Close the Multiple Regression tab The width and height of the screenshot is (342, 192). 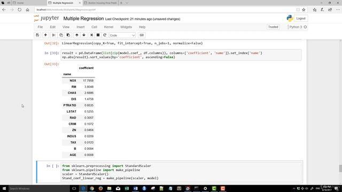pos(80,3)
